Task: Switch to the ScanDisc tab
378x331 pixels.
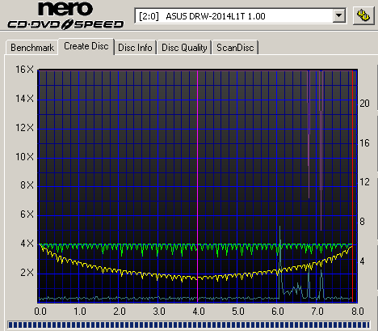Action: click(235, 48)
